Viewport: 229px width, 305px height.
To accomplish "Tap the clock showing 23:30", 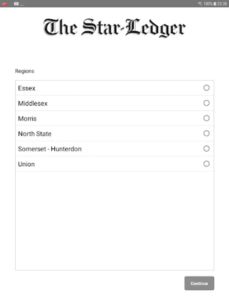I will coord(222,4).
